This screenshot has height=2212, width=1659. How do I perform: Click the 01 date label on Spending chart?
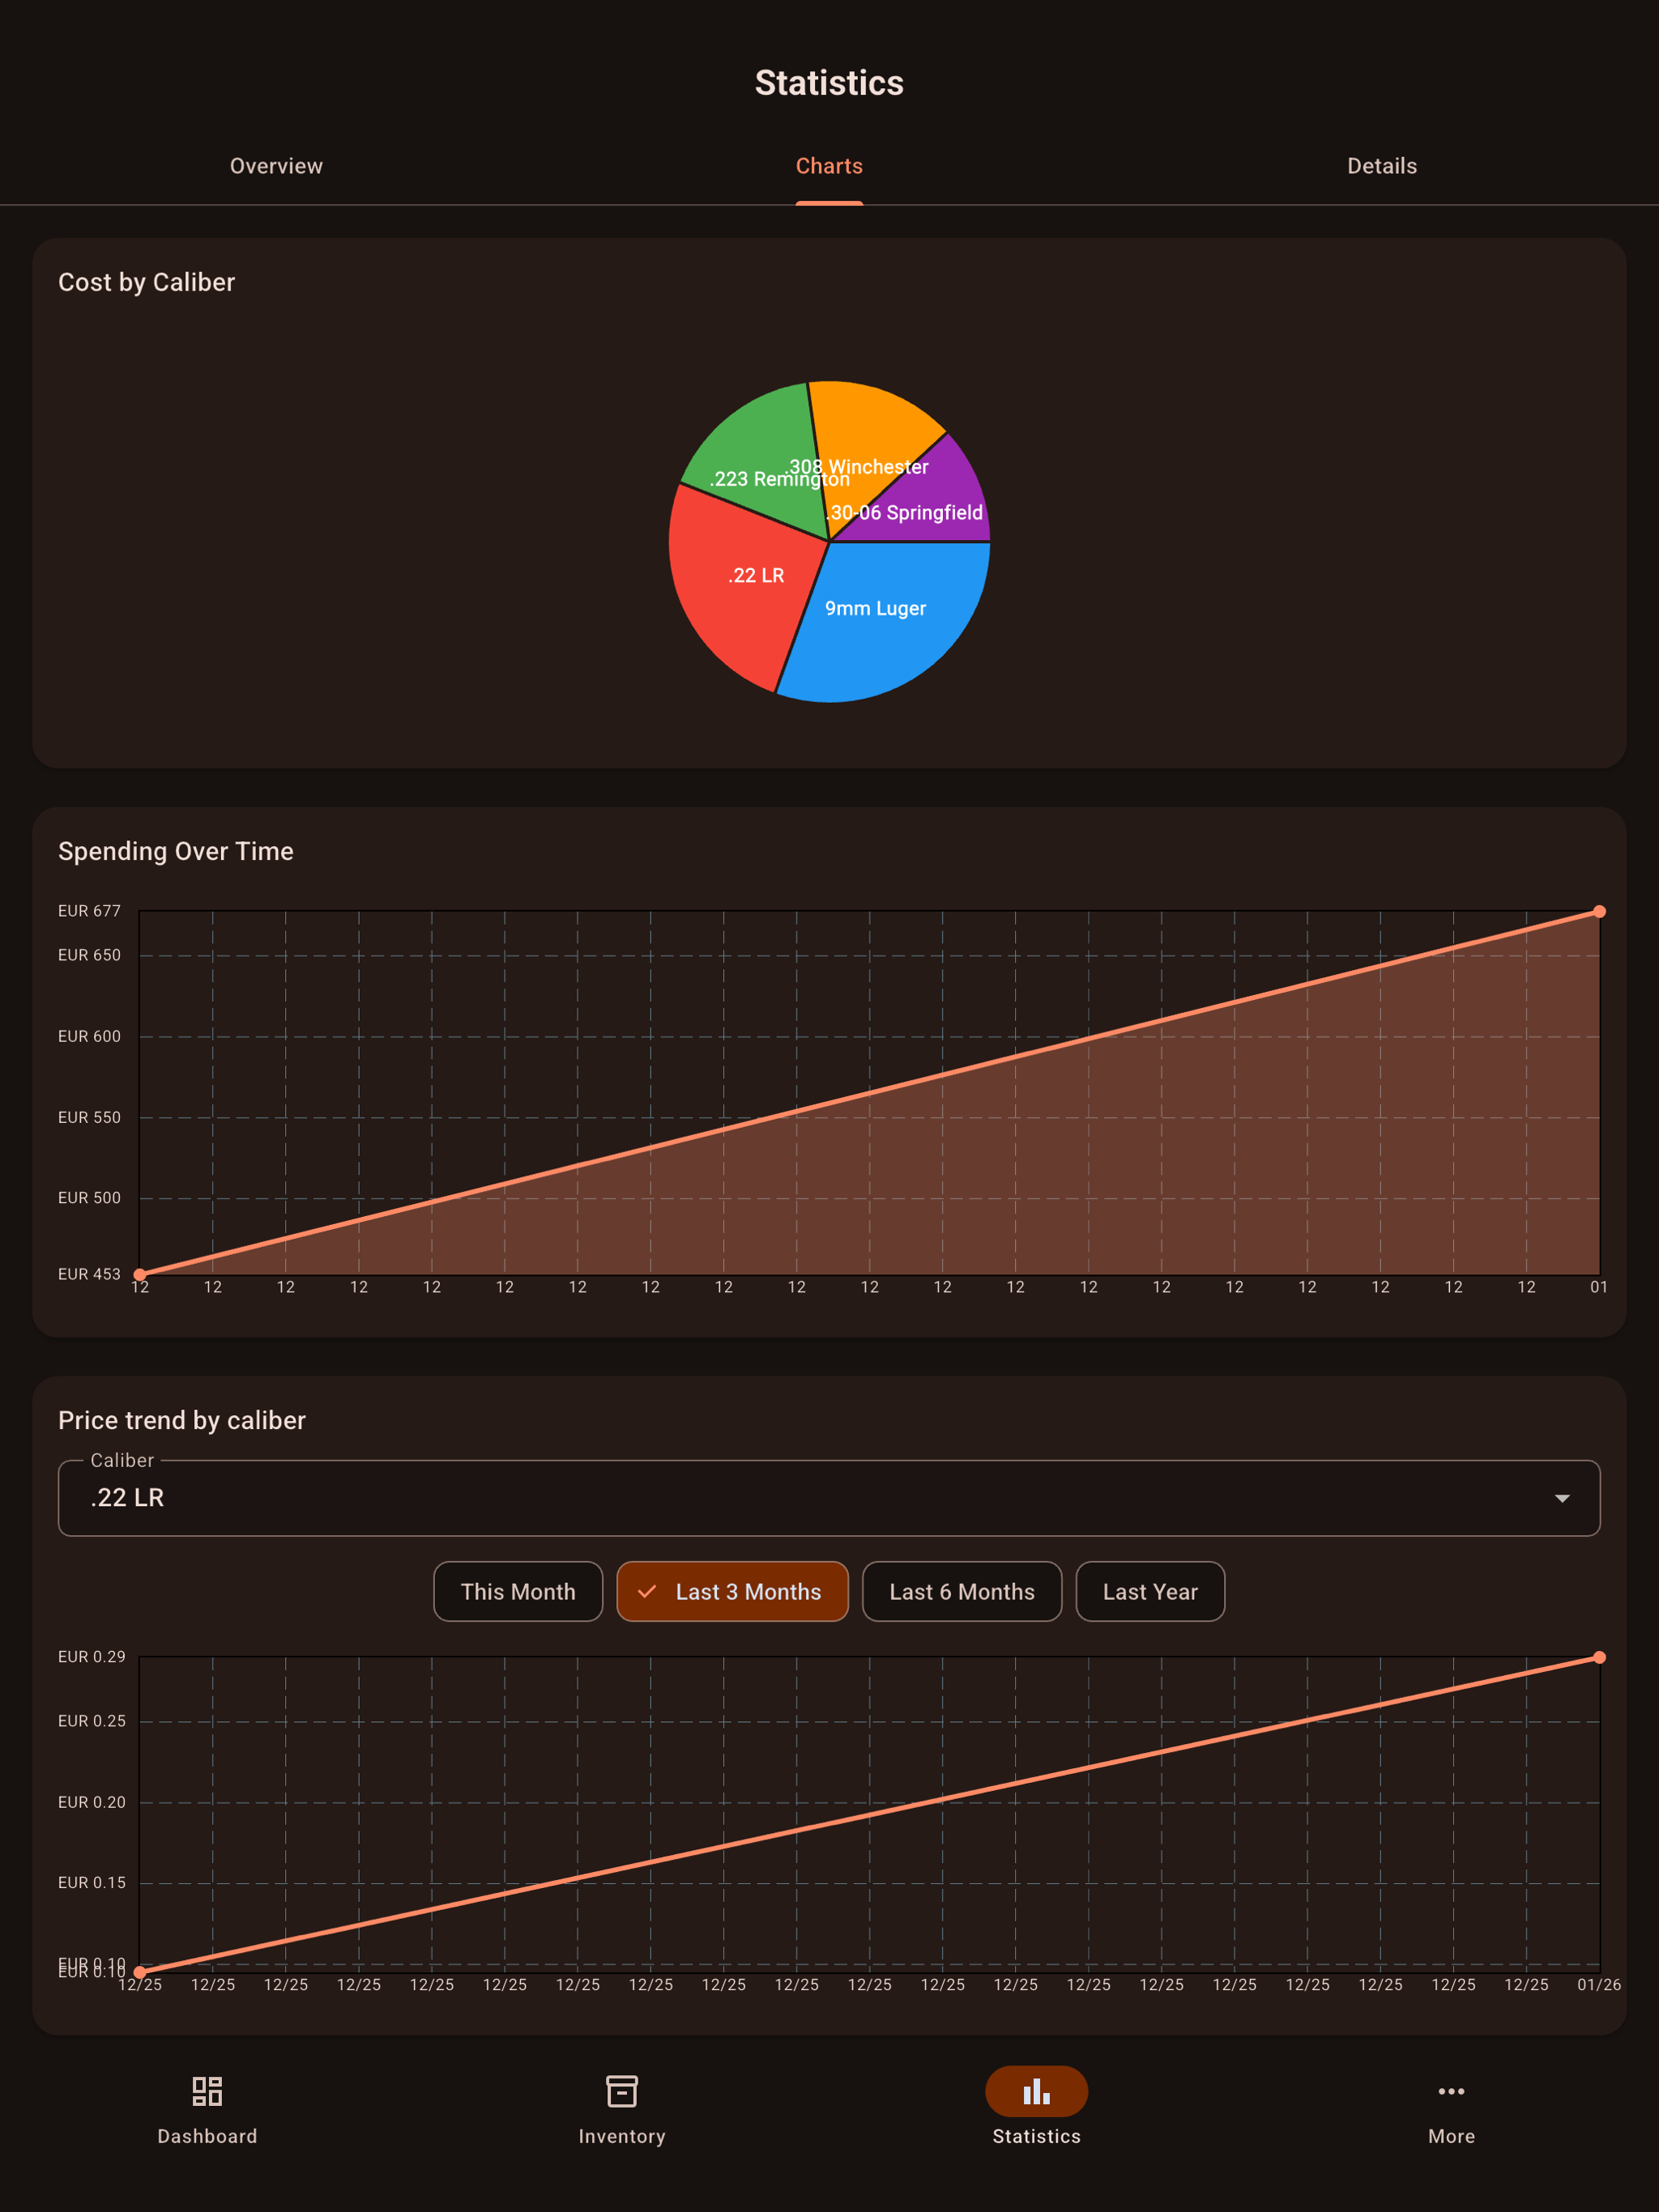[x=1599, y=1287]
